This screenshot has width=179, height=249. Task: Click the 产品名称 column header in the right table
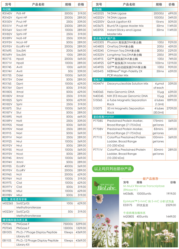coord(129,5)
